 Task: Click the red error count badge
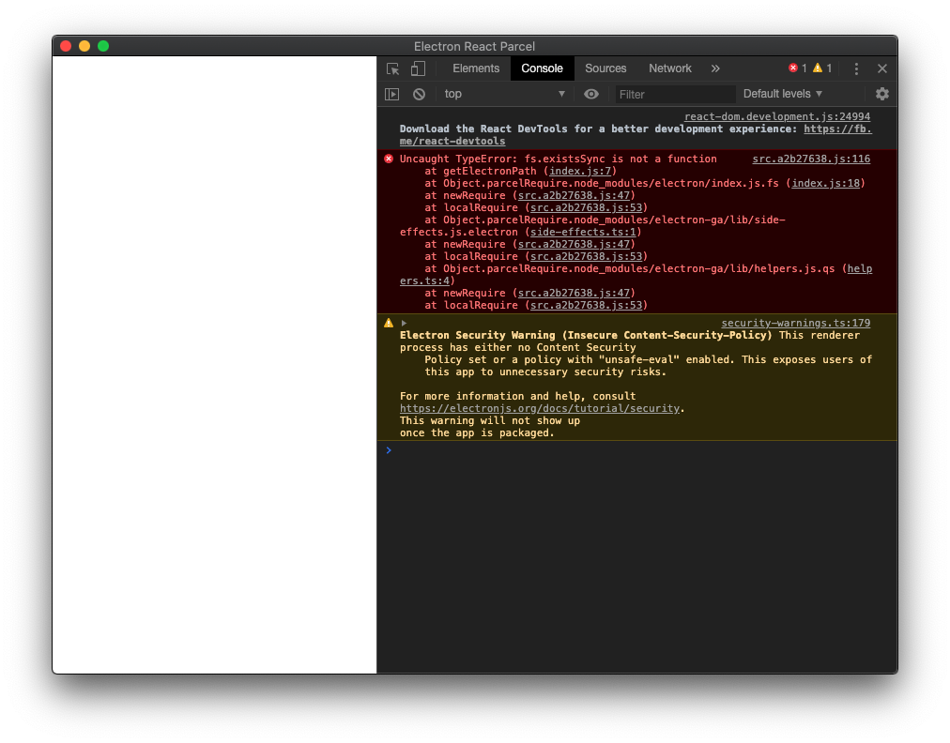[x=797, y=68]
